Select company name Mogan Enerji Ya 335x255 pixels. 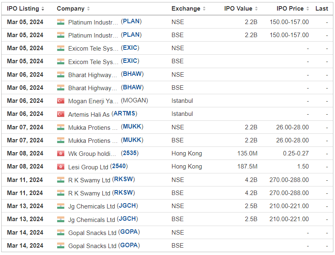(93, 101)
